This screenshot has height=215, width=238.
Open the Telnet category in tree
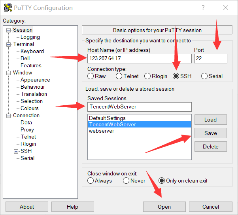28,137
